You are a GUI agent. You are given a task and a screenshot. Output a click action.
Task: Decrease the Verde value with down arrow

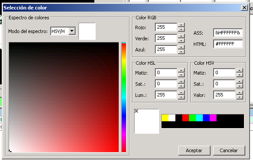click(x=181, y=40)
